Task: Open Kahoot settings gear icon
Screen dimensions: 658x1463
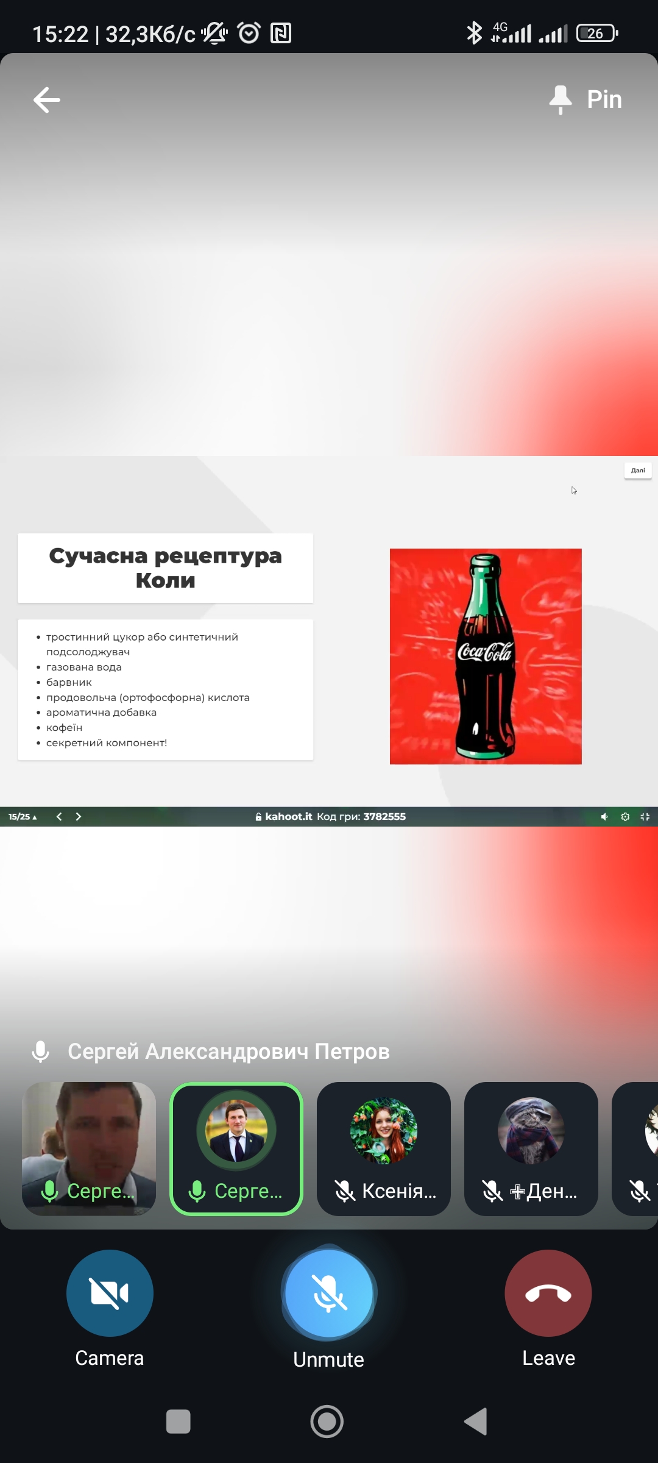Action: pyautogui.click(x=625, y=817)
